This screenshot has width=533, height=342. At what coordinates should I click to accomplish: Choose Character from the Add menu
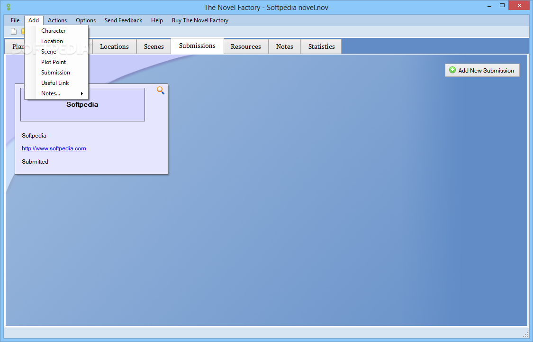point(57,31)
